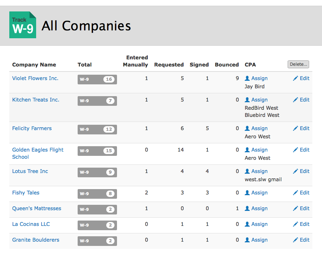Open the Golden Eagles Flight School link
This screenshot has width=322, height=262.
(x=38, y=153)
